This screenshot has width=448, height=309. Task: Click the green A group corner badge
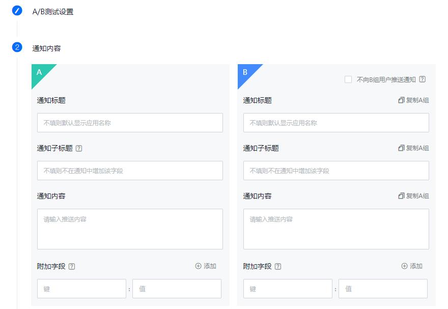click(39, 72)
